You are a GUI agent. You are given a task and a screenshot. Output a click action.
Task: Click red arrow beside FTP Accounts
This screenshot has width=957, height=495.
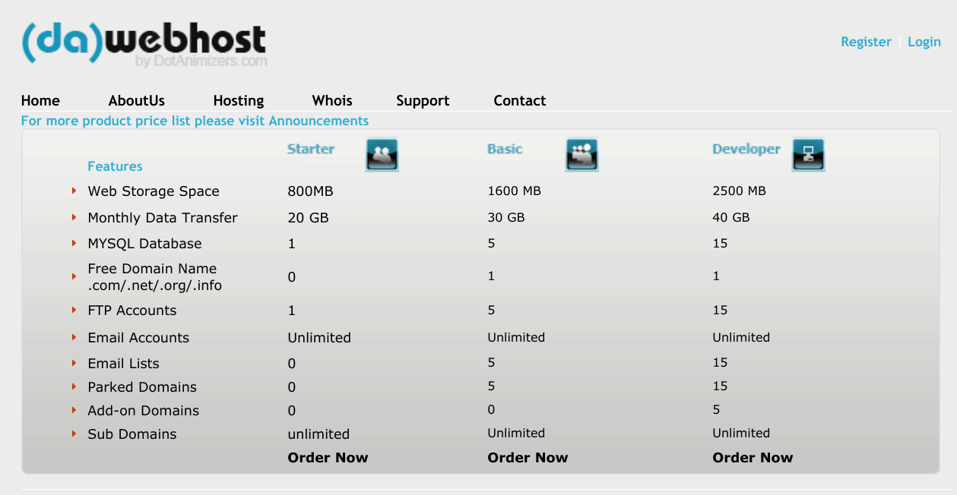click(x=74, y=310)
